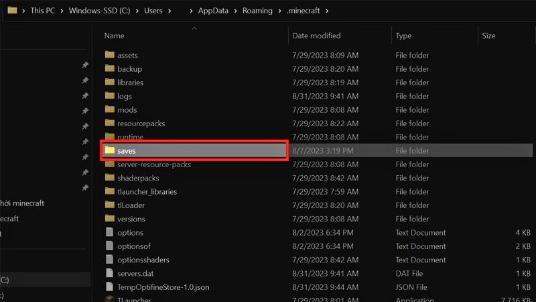Open the saves folder icon
Viewport: 536px width, 302px height.
coord(110,151)
